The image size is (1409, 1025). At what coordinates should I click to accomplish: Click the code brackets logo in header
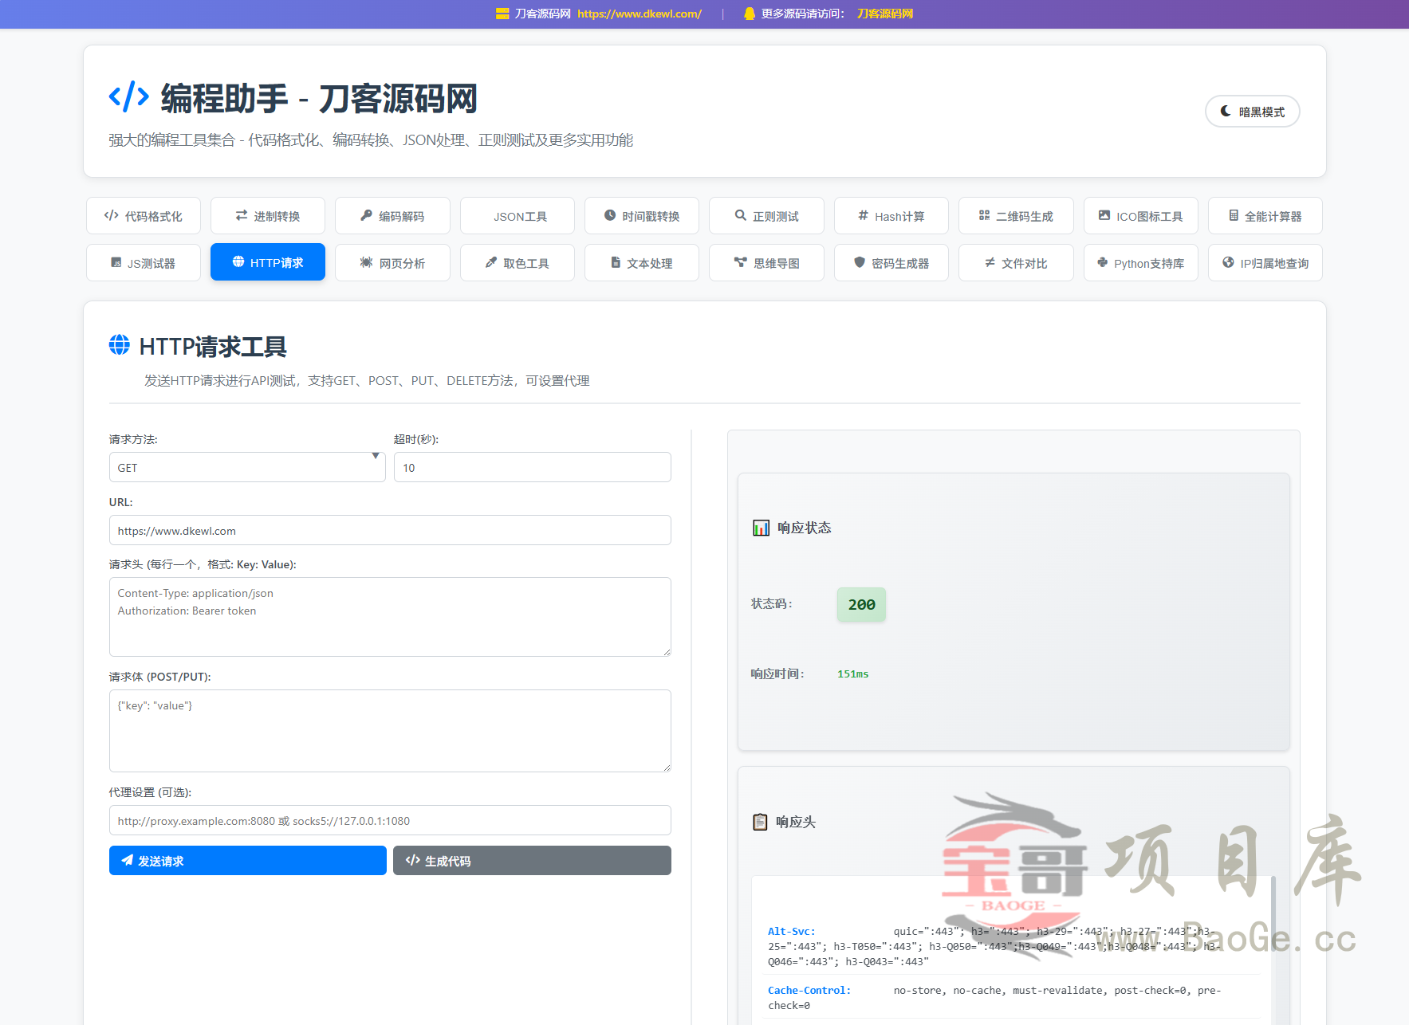coord(128,96)
